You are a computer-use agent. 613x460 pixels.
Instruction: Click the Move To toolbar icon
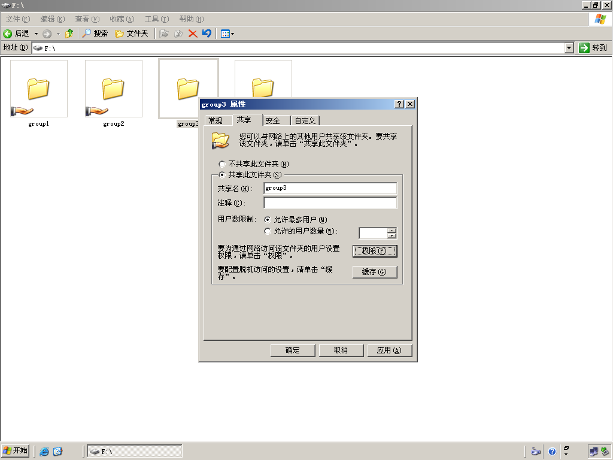pyautogui.click(x=164, y=34)
